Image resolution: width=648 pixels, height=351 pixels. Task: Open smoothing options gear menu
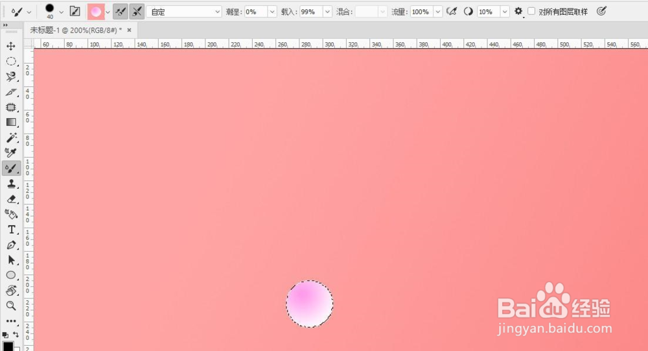(518, 12)
